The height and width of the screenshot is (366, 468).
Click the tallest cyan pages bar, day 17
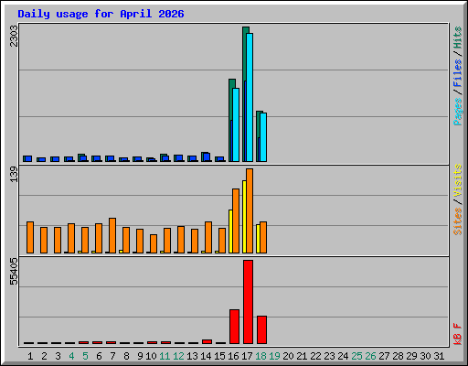pos(250,97)
